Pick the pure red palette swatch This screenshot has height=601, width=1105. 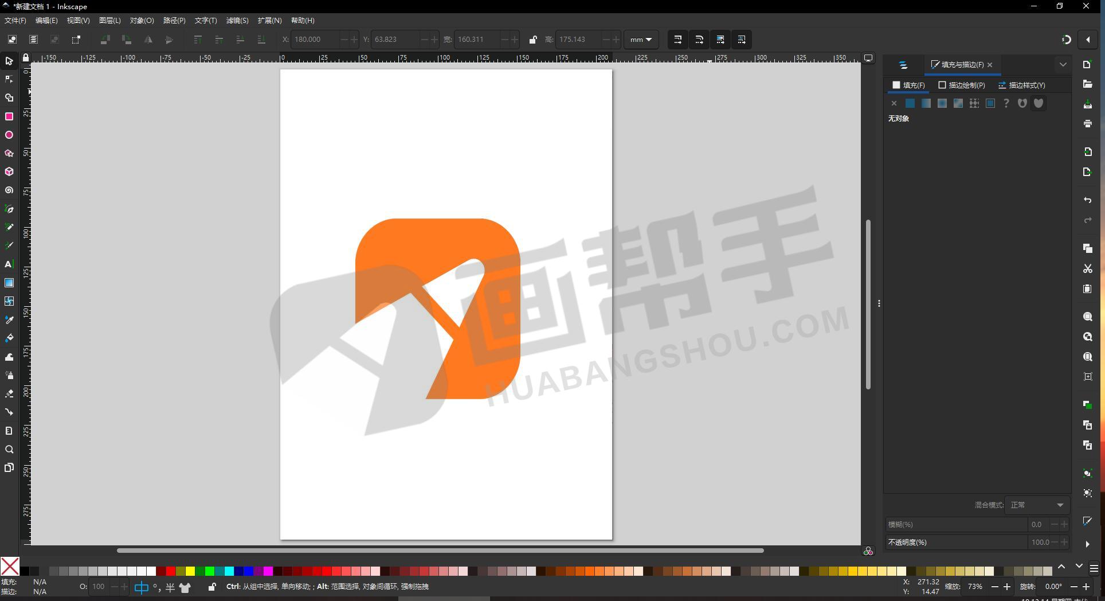click(x=171, y=571)
